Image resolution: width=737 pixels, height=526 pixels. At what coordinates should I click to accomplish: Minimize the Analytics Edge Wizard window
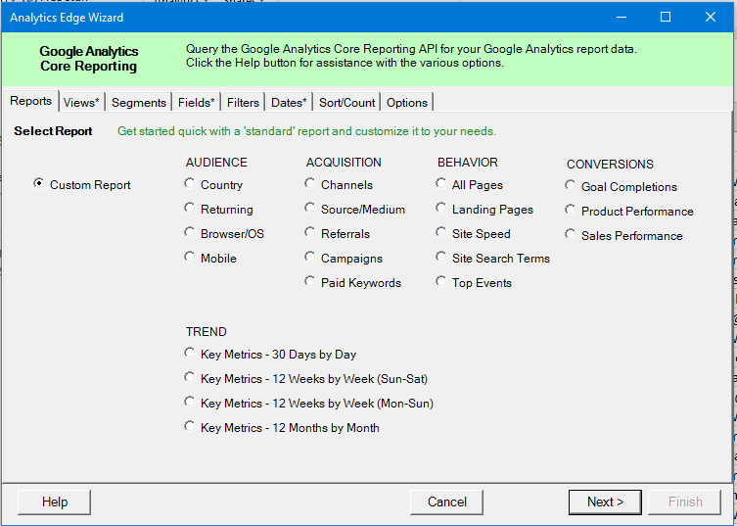[622, 17]
